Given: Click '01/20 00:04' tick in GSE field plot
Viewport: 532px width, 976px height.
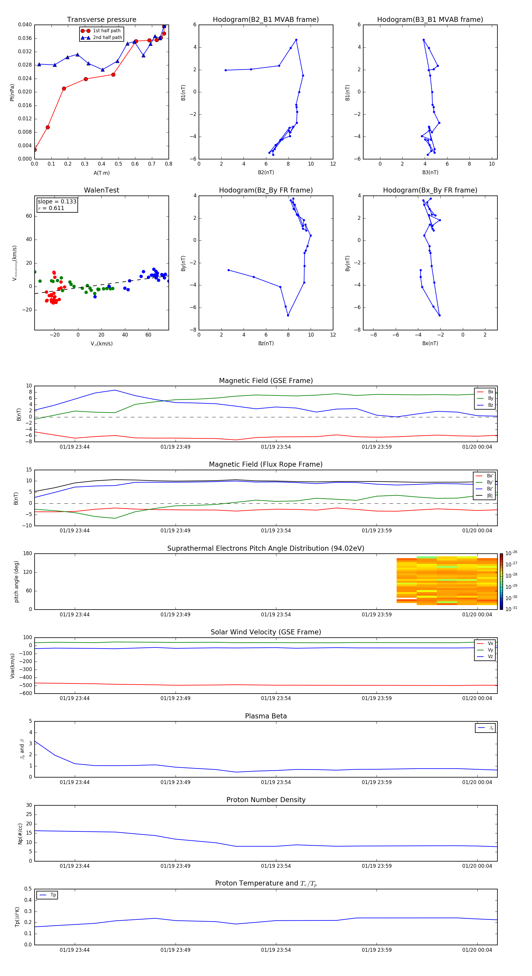Looking at the screenshot, I should 477,447.
